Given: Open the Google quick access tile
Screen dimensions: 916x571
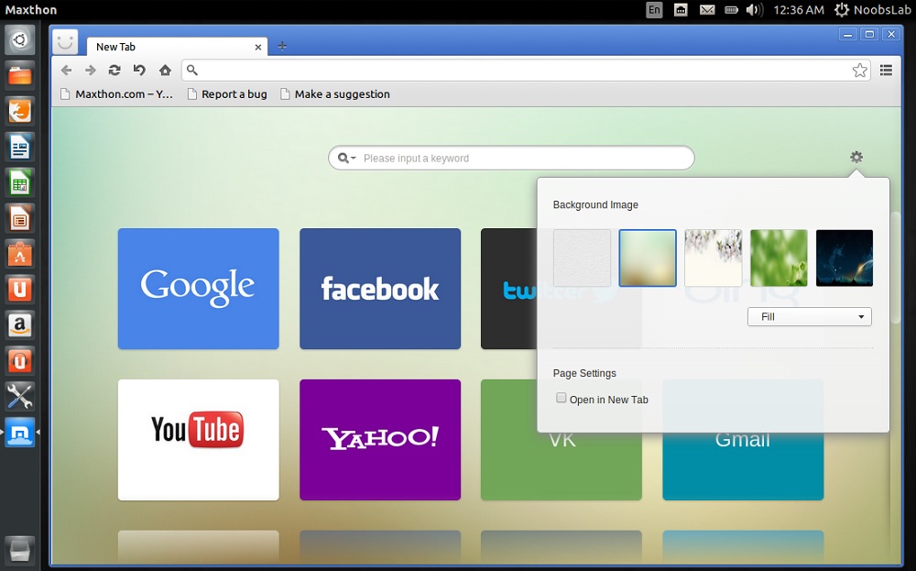Looking at the screenshot, I should click(x=199, y=289).
